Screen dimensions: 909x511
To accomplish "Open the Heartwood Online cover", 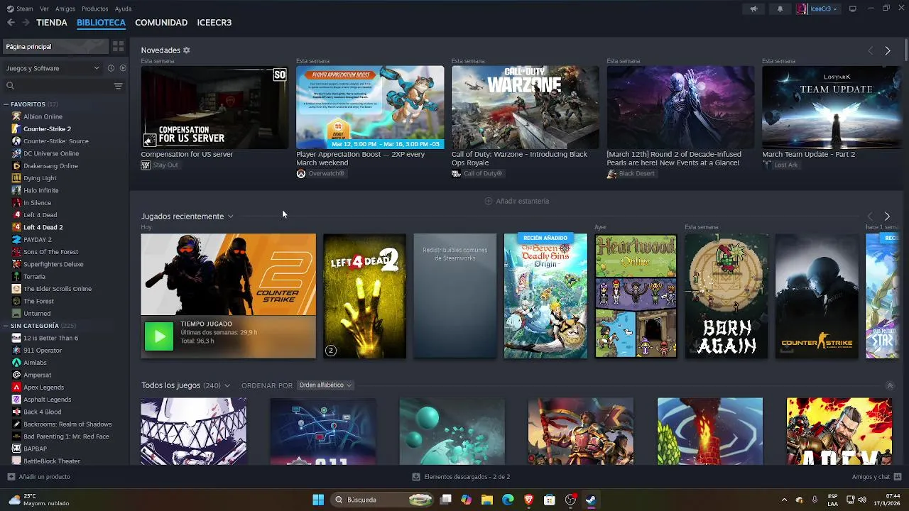I will 636,296.
